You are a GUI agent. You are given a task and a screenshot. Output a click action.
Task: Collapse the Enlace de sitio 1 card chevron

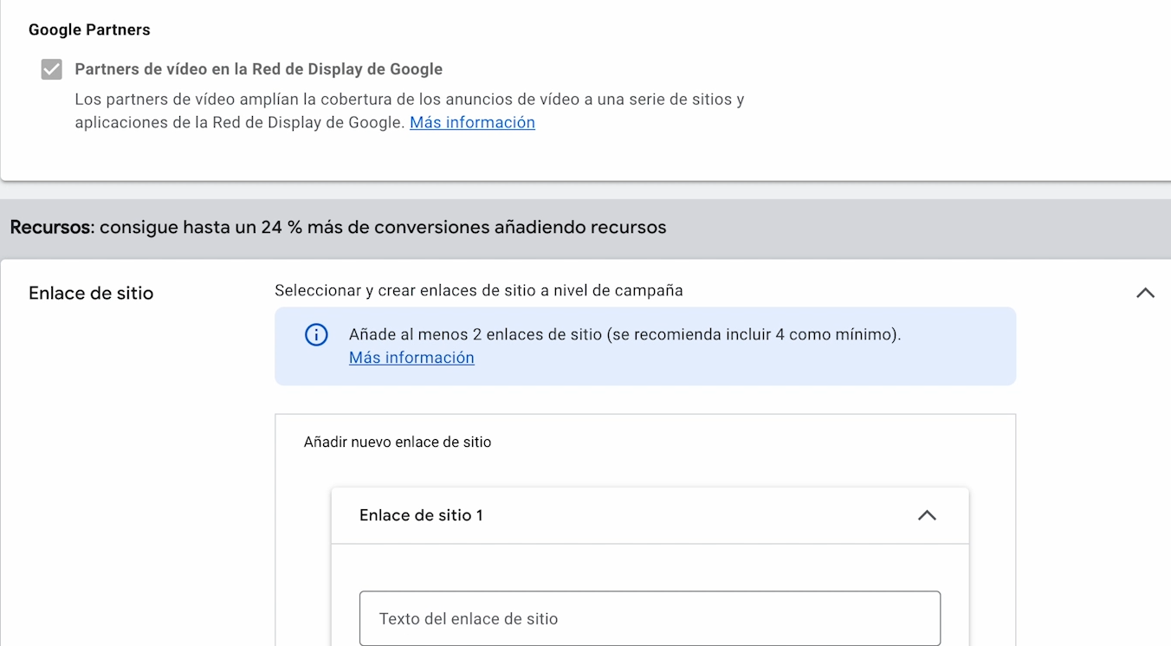pos(927,515)
